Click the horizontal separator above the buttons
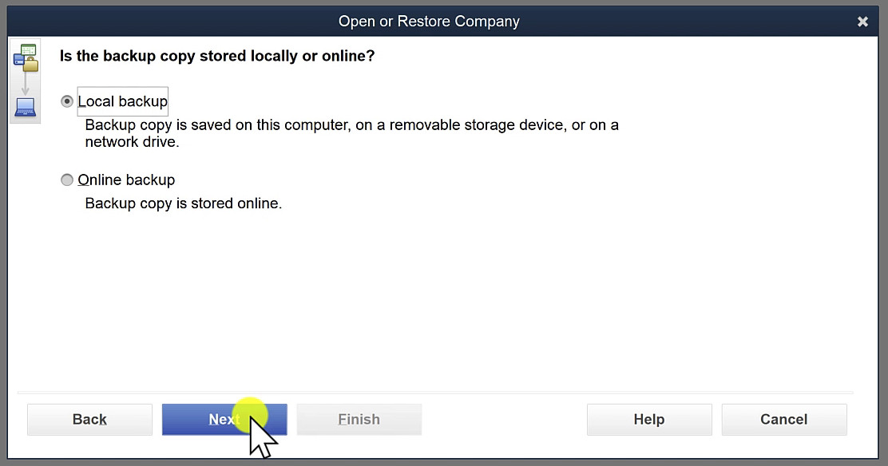Screen dimensions: 888x466 point(435,392)
